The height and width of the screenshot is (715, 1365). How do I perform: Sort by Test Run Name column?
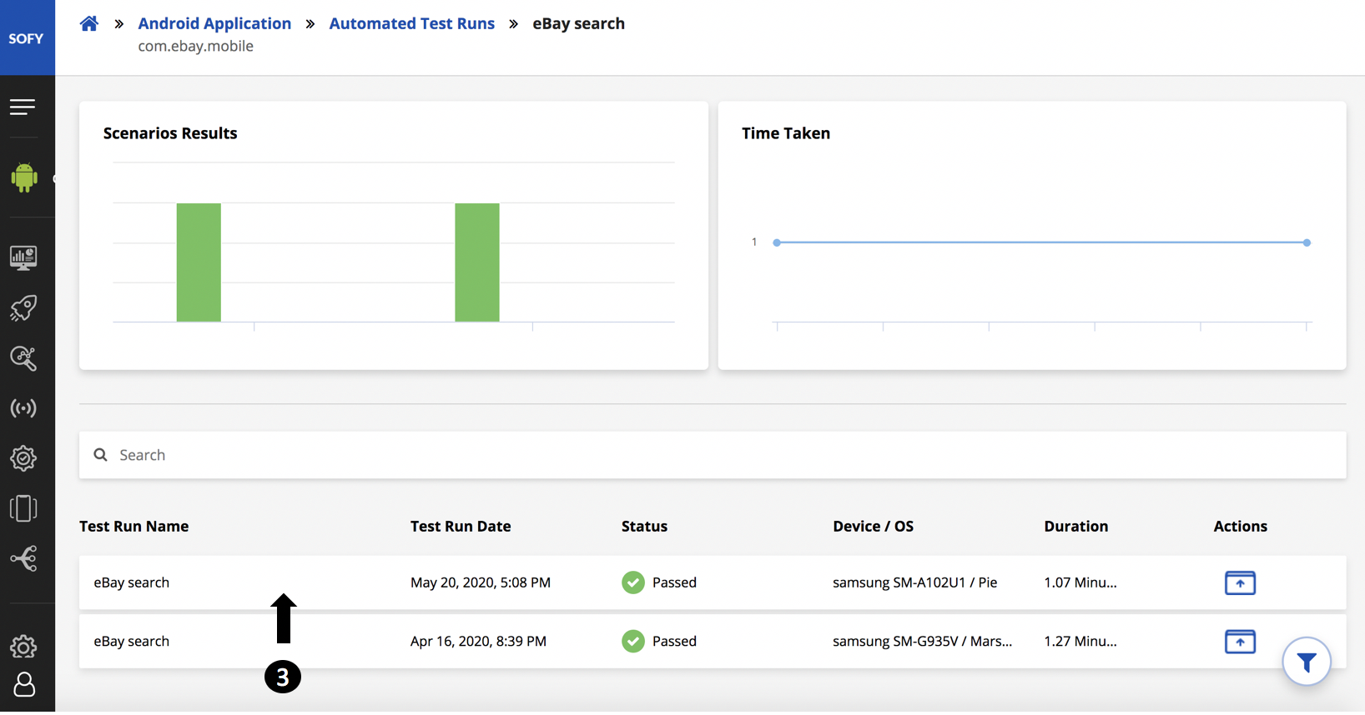coord(133,527)
